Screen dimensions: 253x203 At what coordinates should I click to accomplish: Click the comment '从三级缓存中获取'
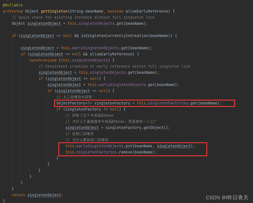pos(74,97)
